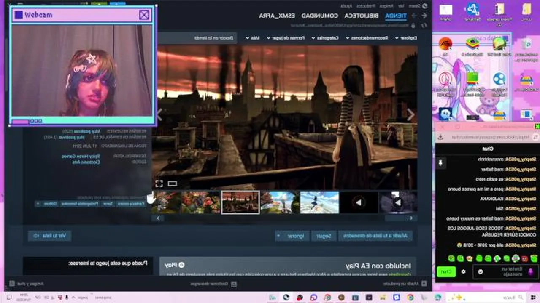Click the purple icon in the chat message field
This screenshot has height=303, width=540.
[x=531, y=271]
